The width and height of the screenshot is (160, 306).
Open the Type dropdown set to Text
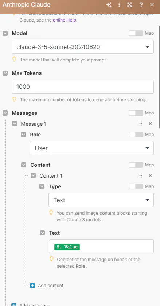pyautogui.click(x=101, y=200)
